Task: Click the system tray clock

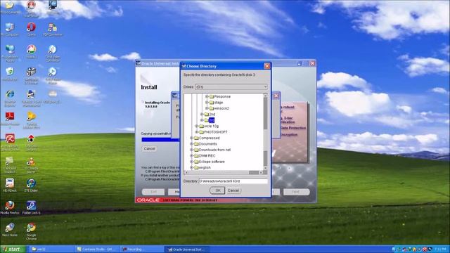Action: tap(441, 249)
